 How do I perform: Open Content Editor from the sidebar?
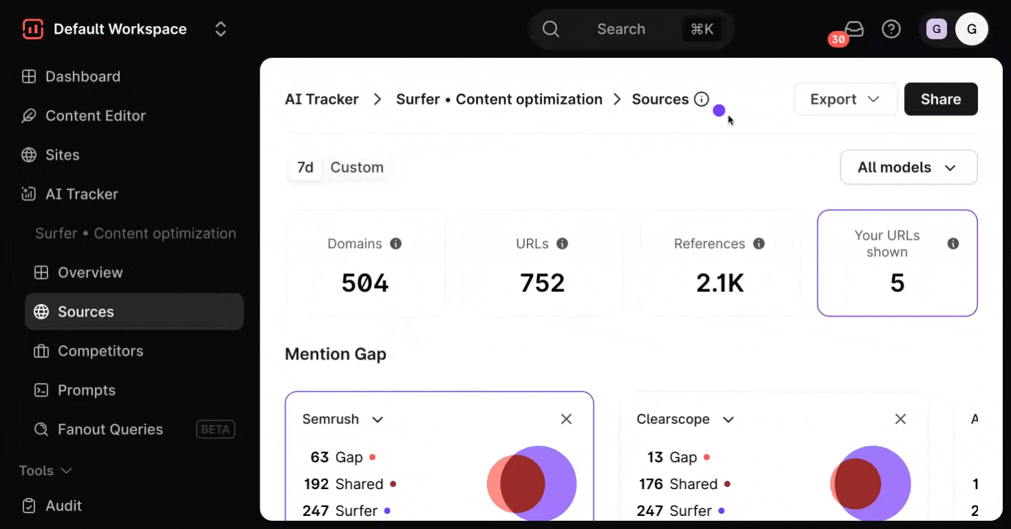[x=96, y=116]
